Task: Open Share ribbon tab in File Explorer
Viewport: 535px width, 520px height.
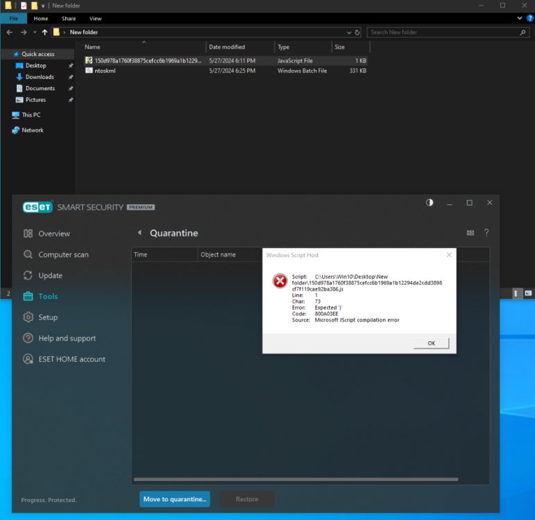Action: click(69, 19)
